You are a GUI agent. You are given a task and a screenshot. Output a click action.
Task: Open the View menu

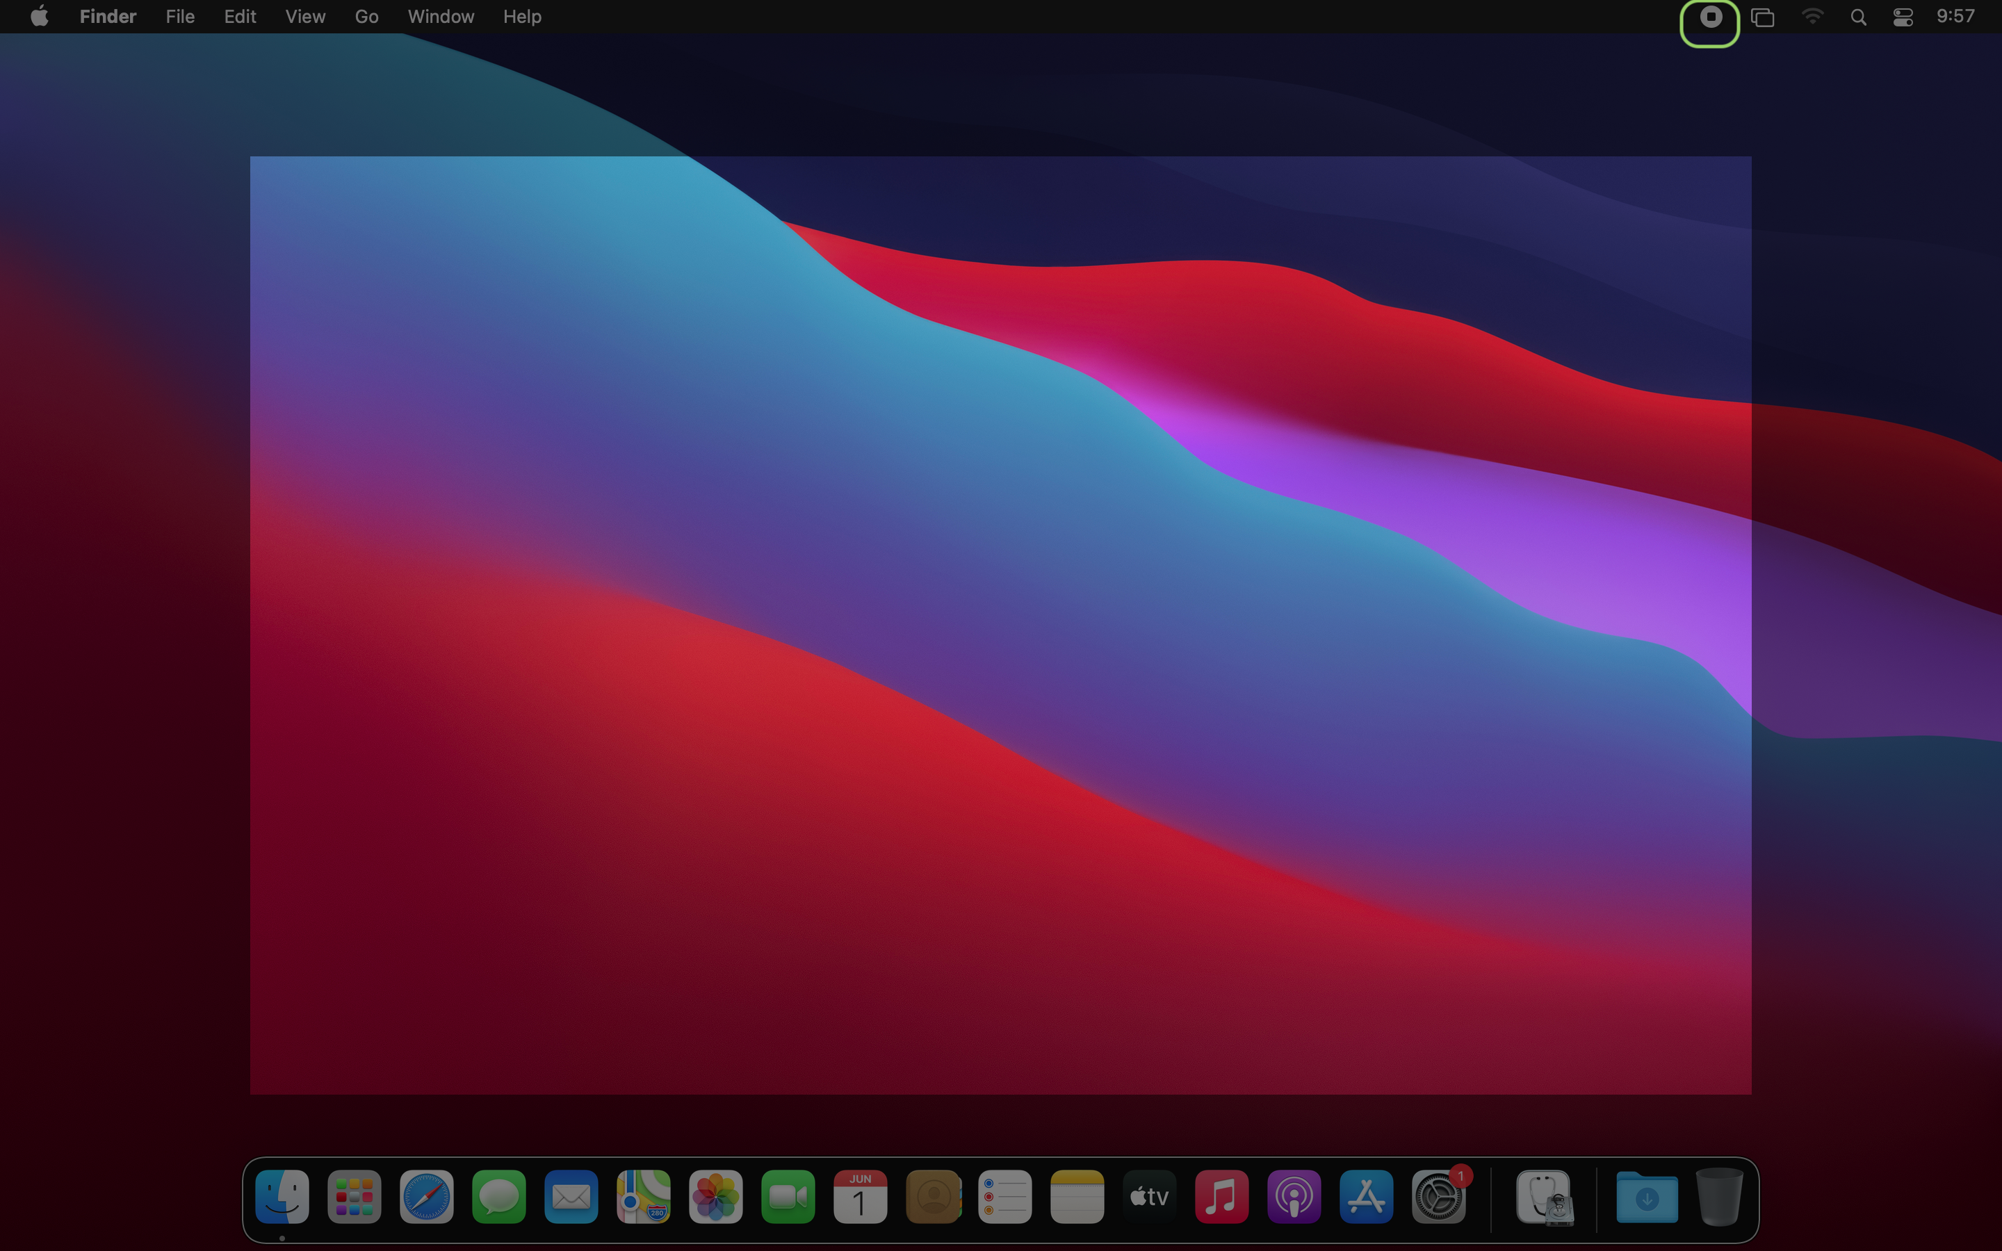pyautogui.click(x=305, y=17)
